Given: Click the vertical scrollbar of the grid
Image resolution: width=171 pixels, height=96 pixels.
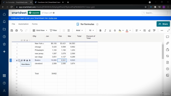Looking at the screenshot, I should [163, 51].
